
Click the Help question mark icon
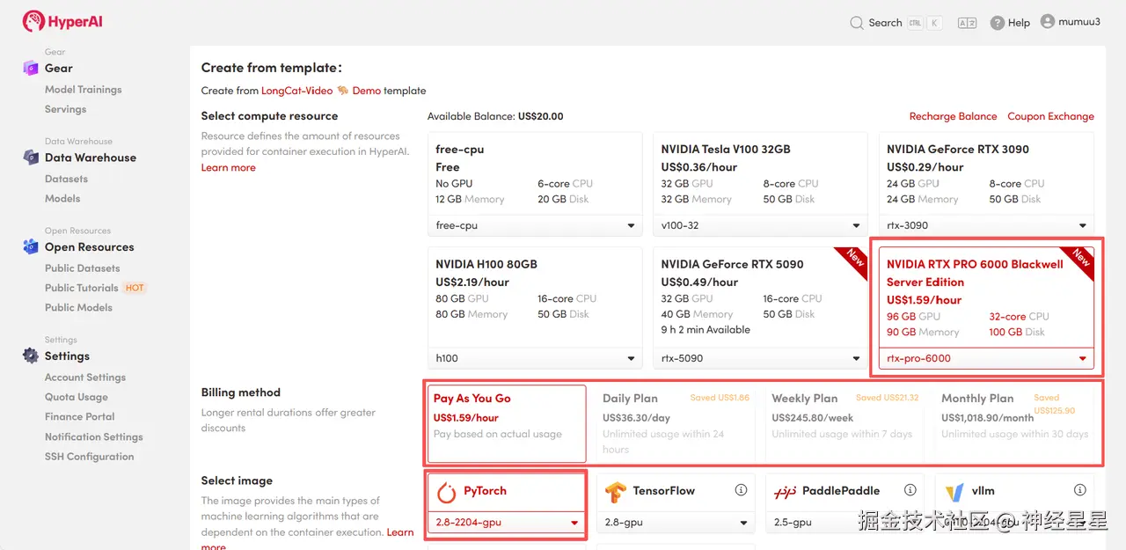click(997, 23)
